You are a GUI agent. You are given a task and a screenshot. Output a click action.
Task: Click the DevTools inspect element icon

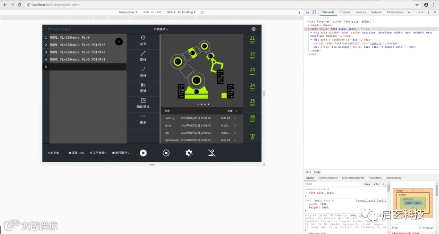click(308, 12)
